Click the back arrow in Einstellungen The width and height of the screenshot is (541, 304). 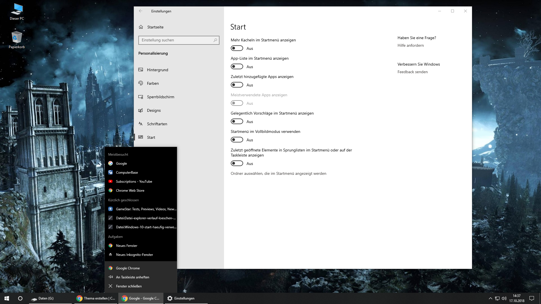pyautogui.click(x=141, y=11)
